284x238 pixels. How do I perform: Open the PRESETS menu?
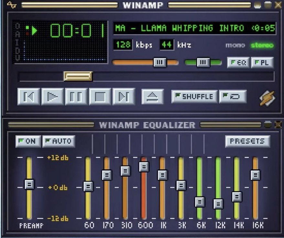247,141
